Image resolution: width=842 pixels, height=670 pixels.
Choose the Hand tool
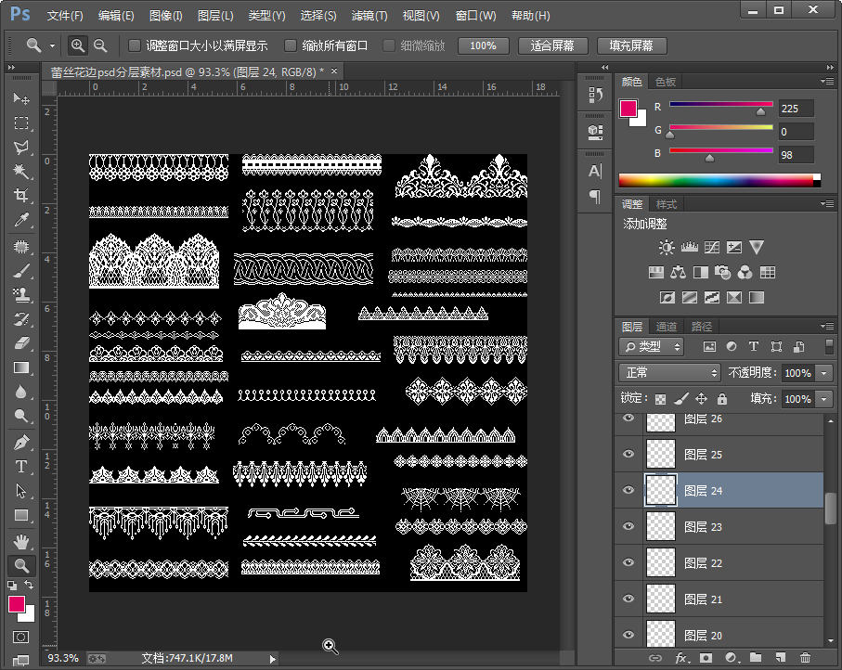tap(20, 541)
